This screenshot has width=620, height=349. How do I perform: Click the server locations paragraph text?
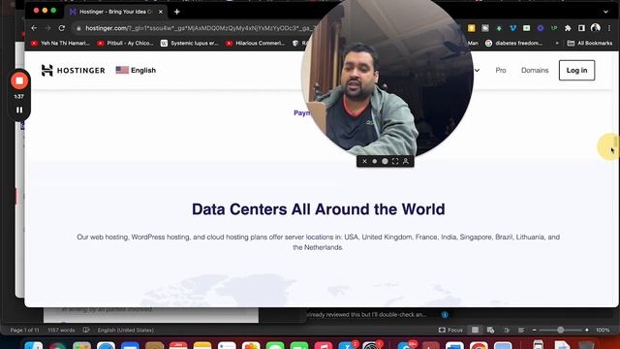[319, 242]
